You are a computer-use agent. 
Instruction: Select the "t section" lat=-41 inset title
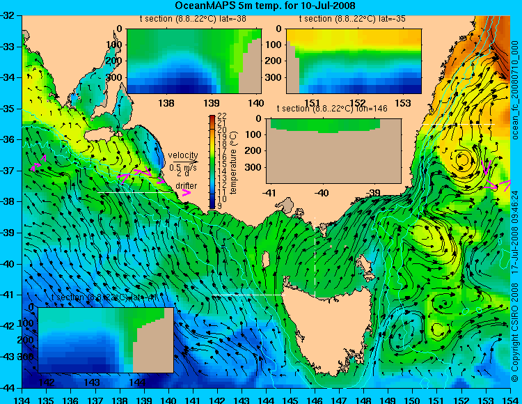tap(104, 297)
